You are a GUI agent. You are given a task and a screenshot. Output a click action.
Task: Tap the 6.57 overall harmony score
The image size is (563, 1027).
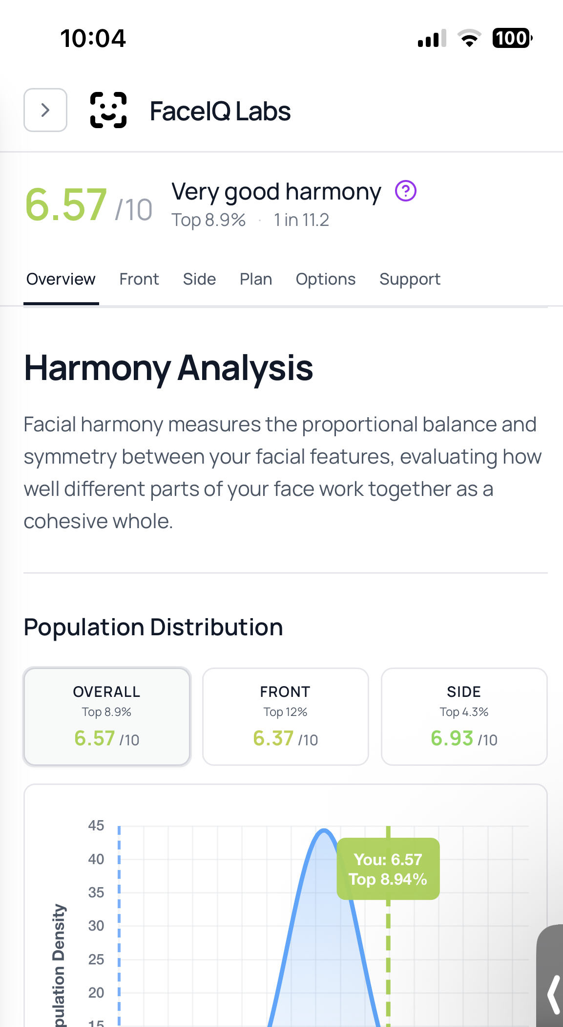coord(66,205)
